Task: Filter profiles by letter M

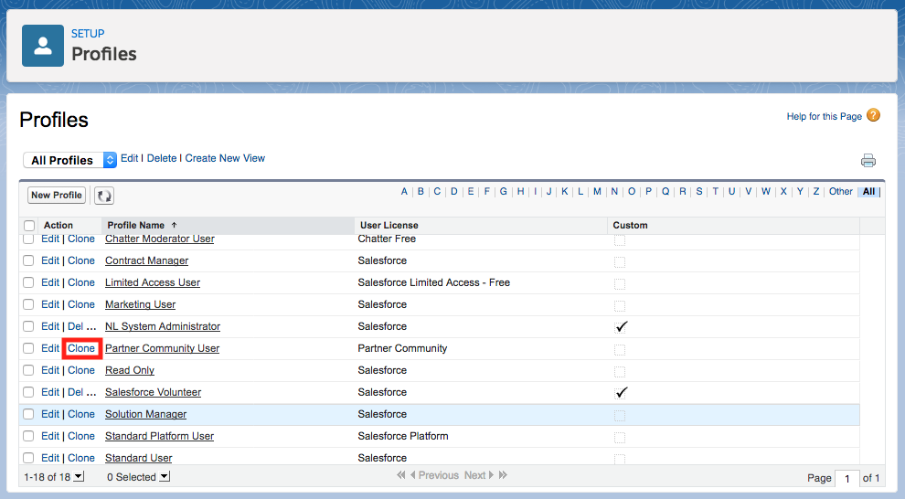Action: pyautogui.click(x=597, y=192)
